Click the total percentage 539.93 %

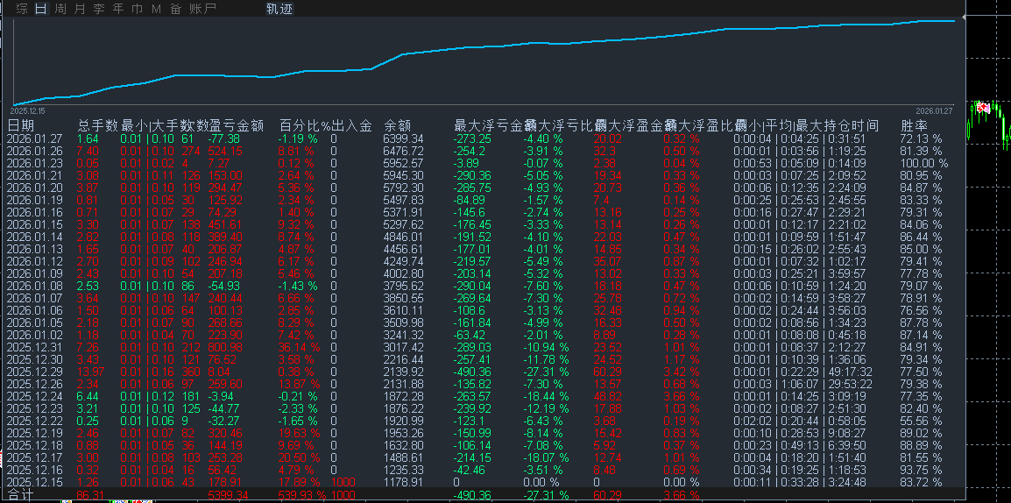click(x=302, y=495)
